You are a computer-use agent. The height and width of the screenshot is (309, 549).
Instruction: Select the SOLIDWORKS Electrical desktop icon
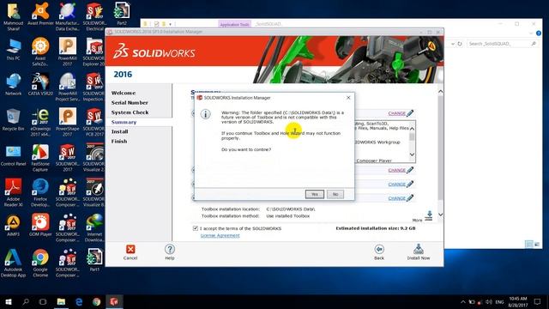94,17
